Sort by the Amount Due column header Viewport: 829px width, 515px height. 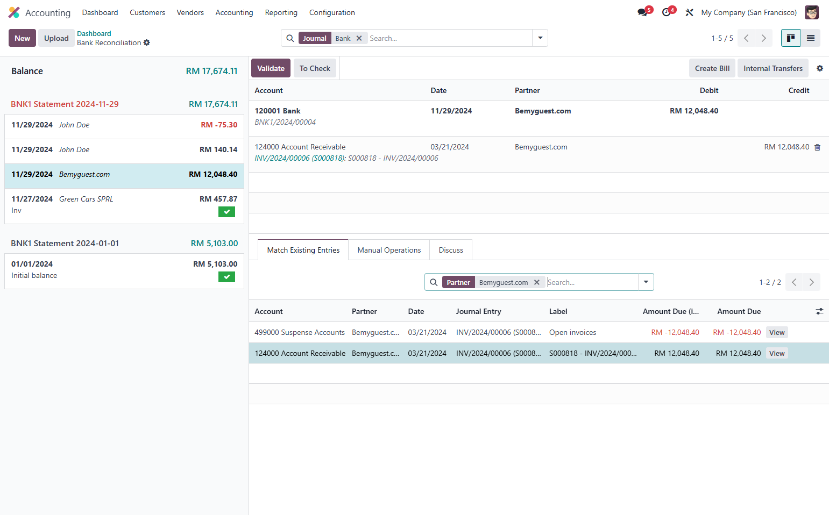[x=739, y=311]
